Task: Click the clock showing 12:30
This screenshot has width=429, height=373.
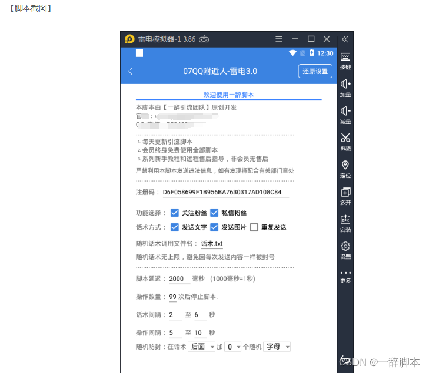Action: click(x=325, y=53)
